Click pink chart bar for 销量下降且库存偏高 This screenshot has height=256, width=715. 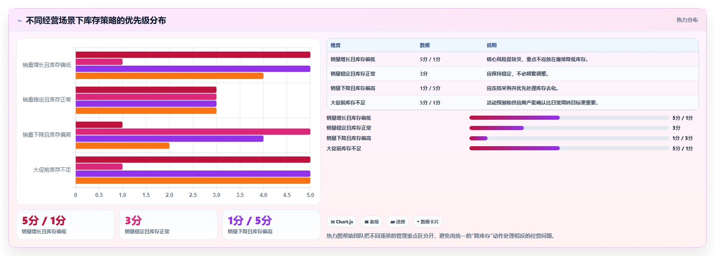193,132
